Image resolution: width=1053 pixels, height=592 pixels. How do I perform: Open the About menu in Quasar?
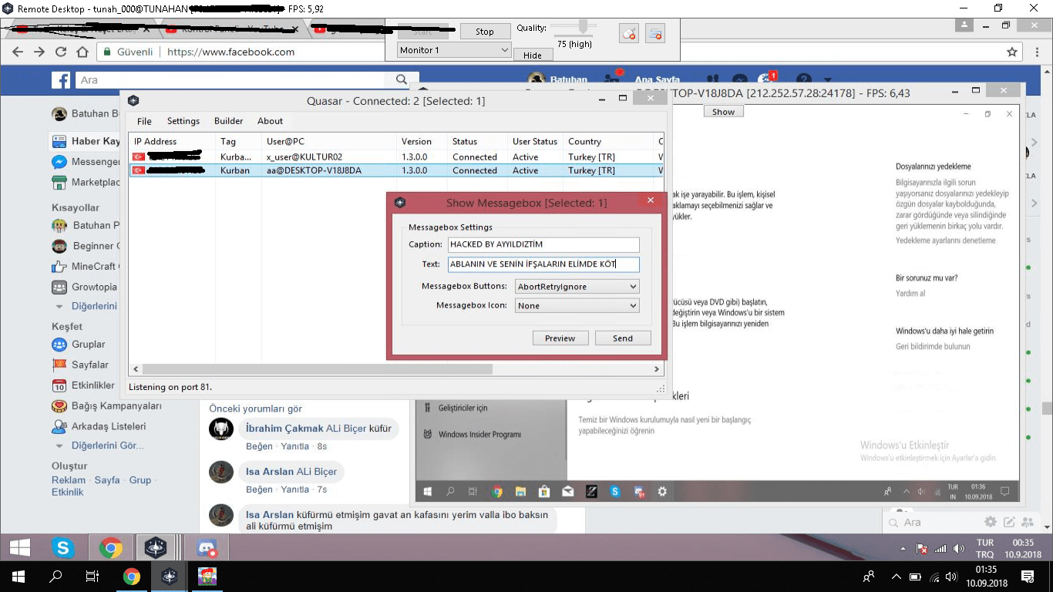coord(270,121)
